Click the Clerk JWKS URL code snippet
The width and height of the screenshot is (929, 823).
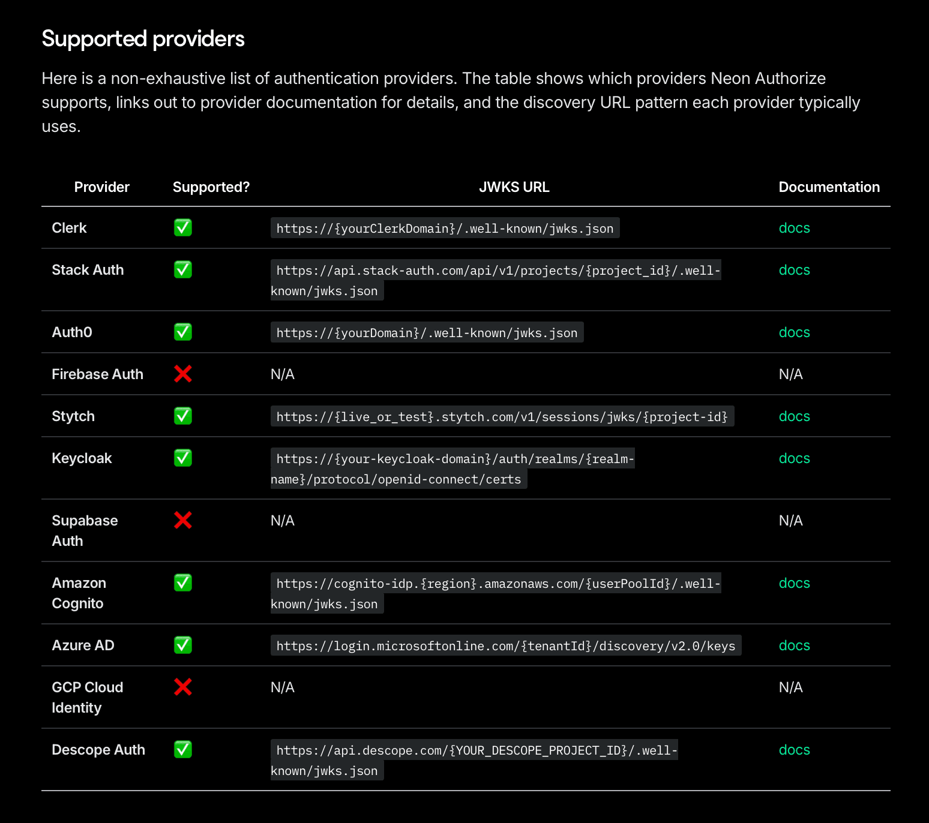(445, 229)
